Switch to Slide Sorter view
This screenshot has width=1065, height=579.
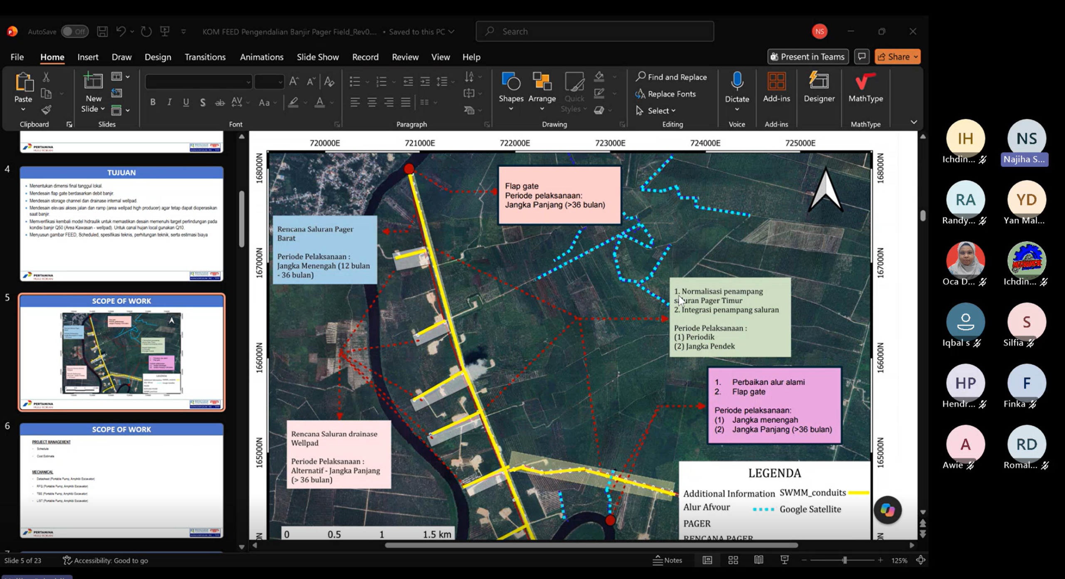pos(733,560)
